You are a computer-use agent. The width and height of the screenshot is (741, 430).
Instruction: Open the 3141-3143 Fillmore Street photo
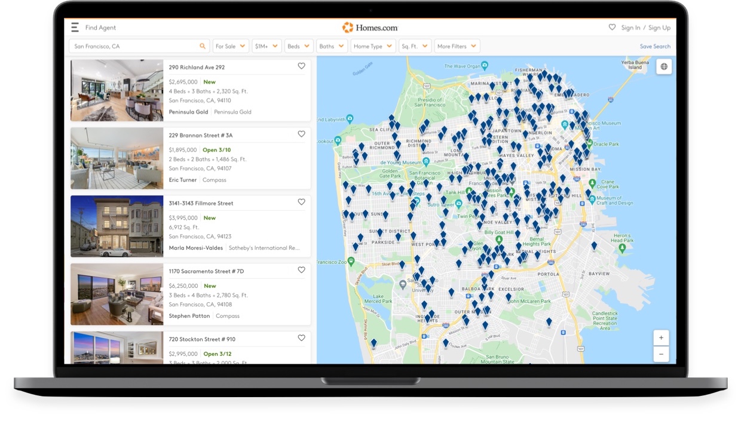point(117,226)
